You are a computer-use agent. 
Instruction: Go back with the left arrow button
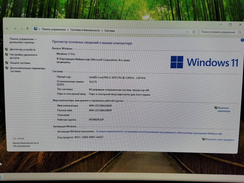click(7, 28)
